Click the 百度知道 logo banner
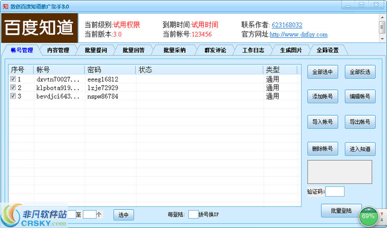The image size is (387, 228). coord(40,28)
